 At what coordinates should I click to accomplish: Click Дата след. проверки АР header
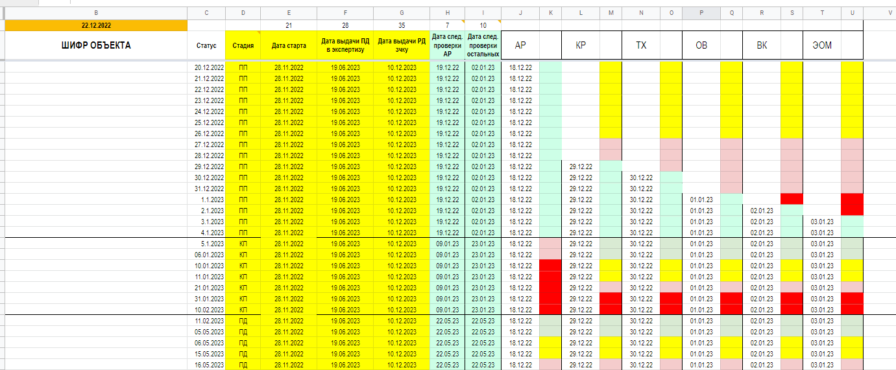pos(447,45)
